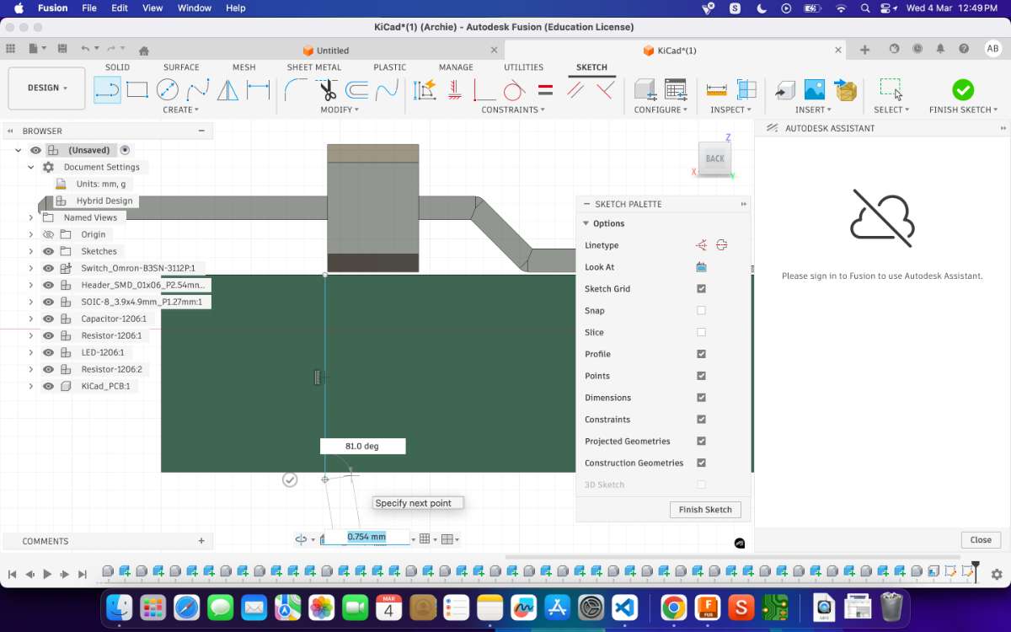Click the Insert McMaster-Carr component icon

pyautogui.click(x=845, y=89)
